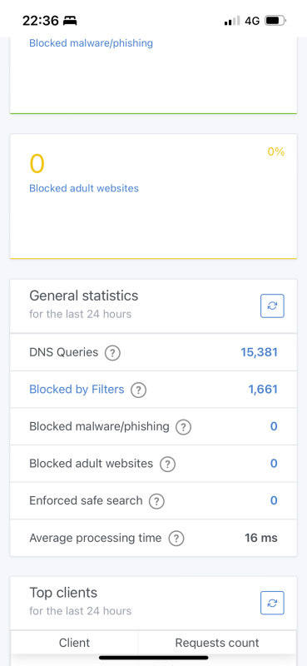The width and height of the screenshot is (307, 666).
Task: Tap the 22:36 clock in status bar
Action: [x=41, y=20]
